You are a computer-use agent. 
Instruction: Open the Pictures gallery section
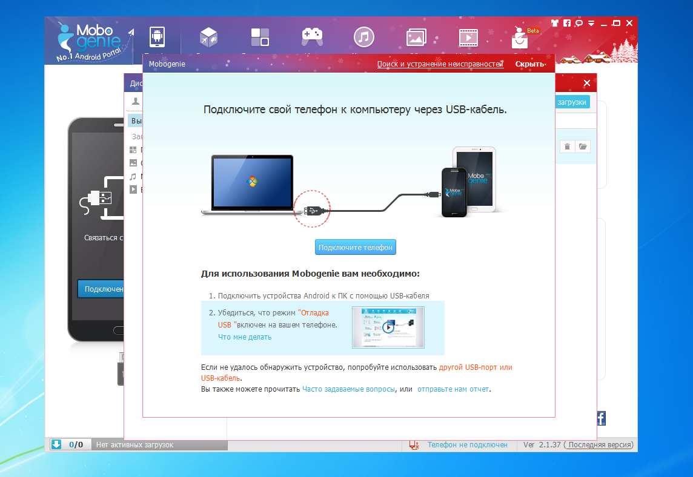[x=416, y=37]
